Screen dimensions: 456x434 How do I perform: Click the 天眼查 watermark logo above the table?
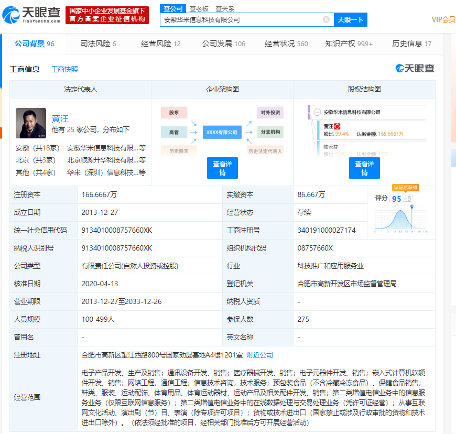[x=415, y=69]
